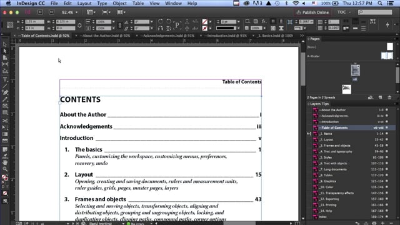Viewport: 400px width, 225px height.
Task: Click the Quick Apply lightning icon
Action: (387, 25)
